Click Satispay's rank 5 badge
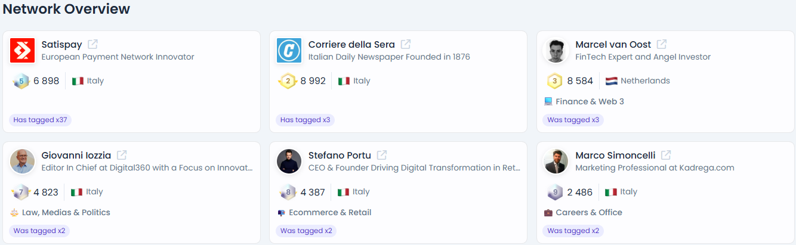796x245 pixels. point(21,81)
